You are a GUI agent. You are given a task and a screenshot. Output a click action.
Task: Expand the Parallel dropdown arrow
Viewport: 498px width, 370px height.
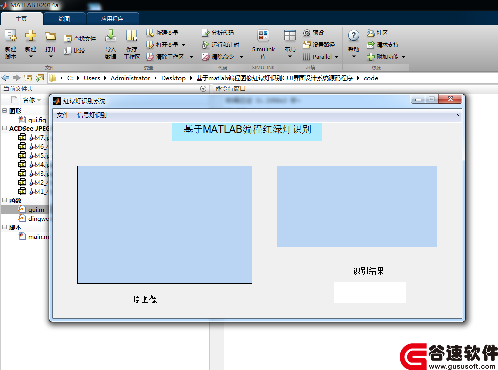click(x=337, y=57)
